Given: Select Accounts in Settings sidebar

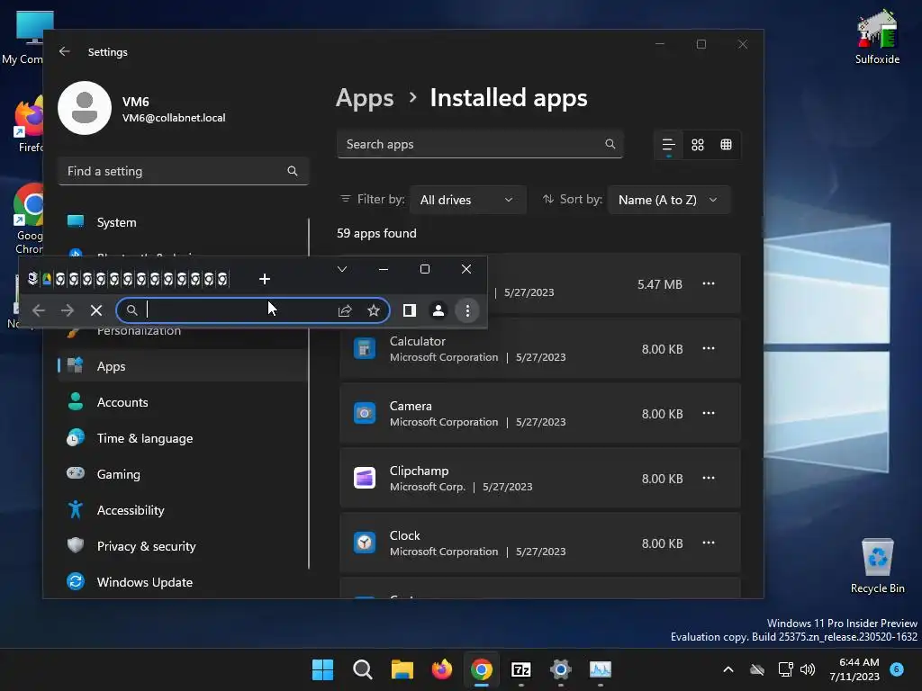Looking at the screenshot, I should pos(183,402).
